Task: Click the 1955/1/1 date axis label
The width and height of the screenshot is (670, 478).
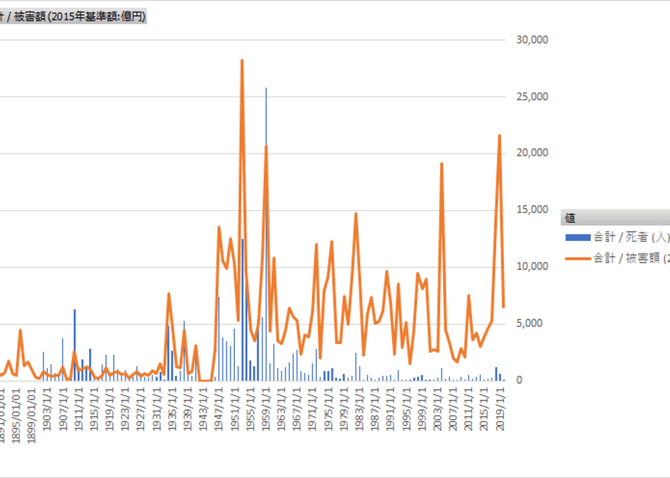Action: [250, 409]
